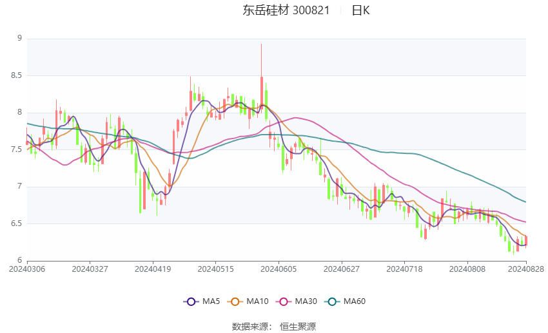Click the 20240327 x-axis date label

(x=90, y=269)
